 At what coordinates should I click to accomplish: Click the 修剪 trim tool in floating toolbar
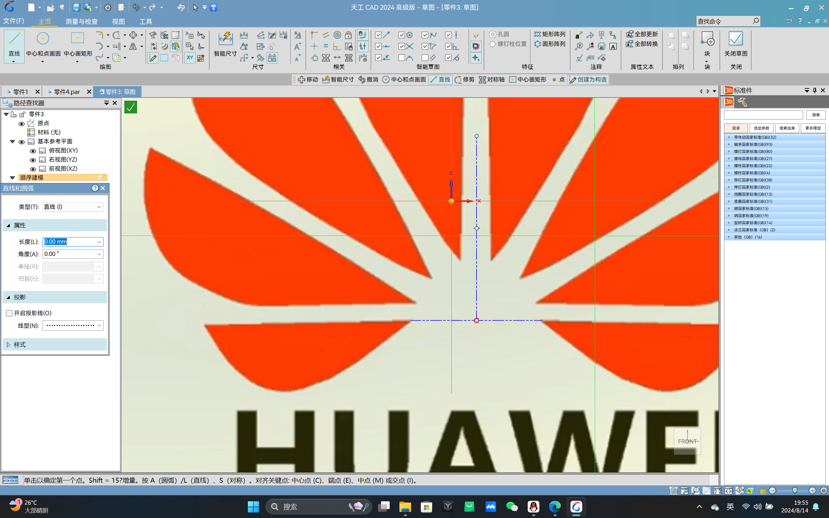[x=464, y=79]
